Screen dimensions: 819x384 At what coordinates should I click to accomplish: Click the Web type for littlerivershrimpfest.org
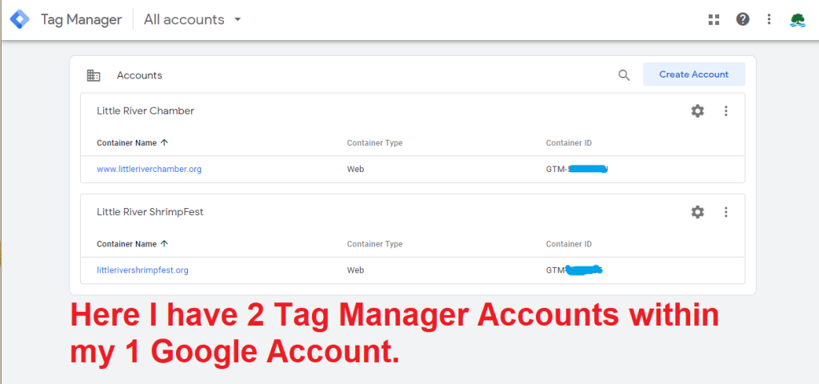click(355, 270)
